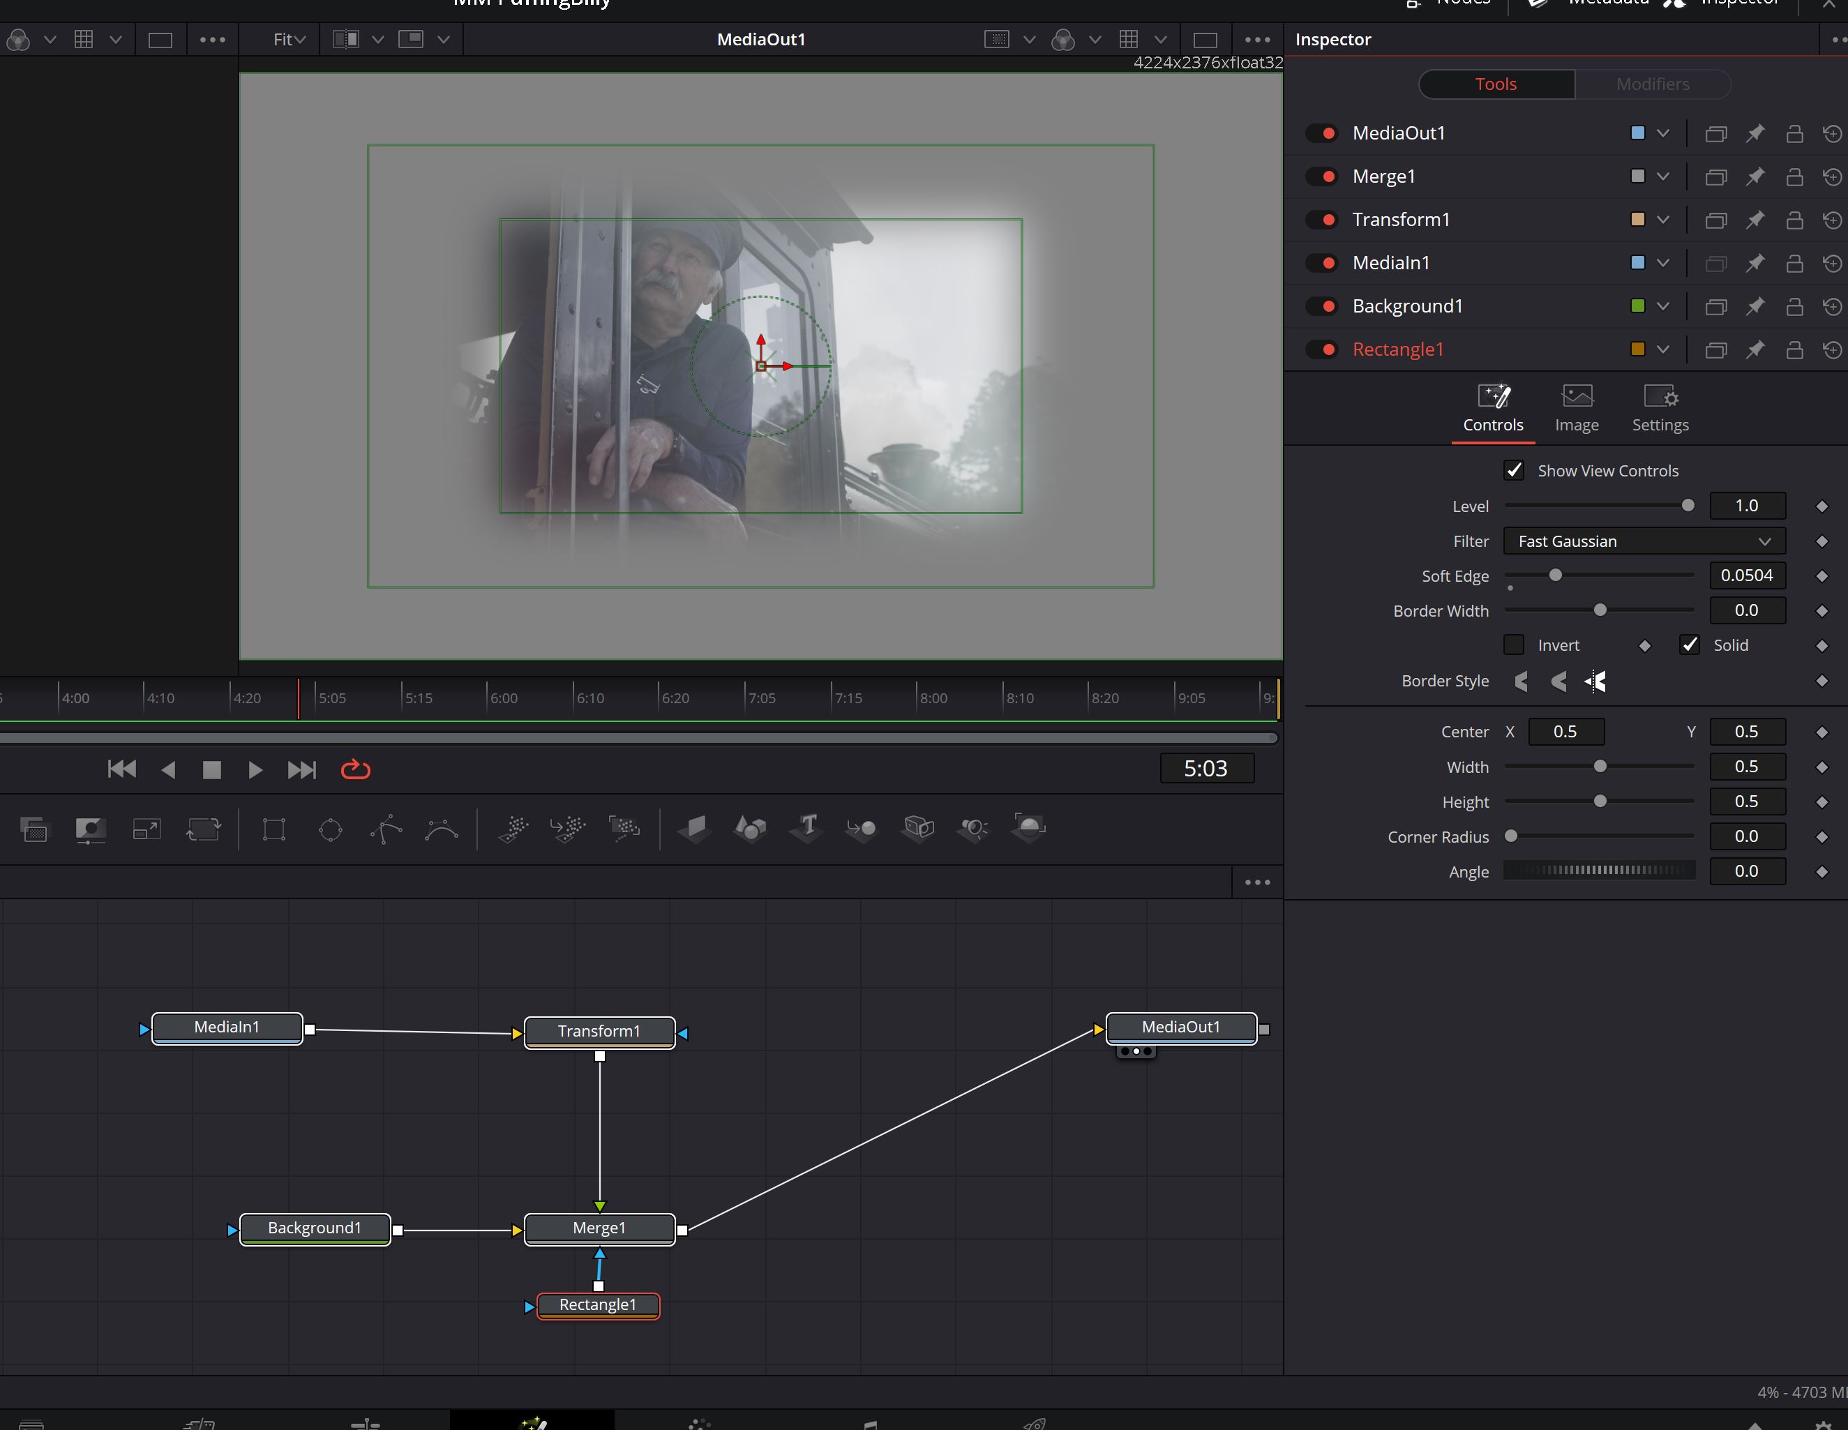Play the clip forward
This screenshot has width=1848, height=1430.
point(255,769)
